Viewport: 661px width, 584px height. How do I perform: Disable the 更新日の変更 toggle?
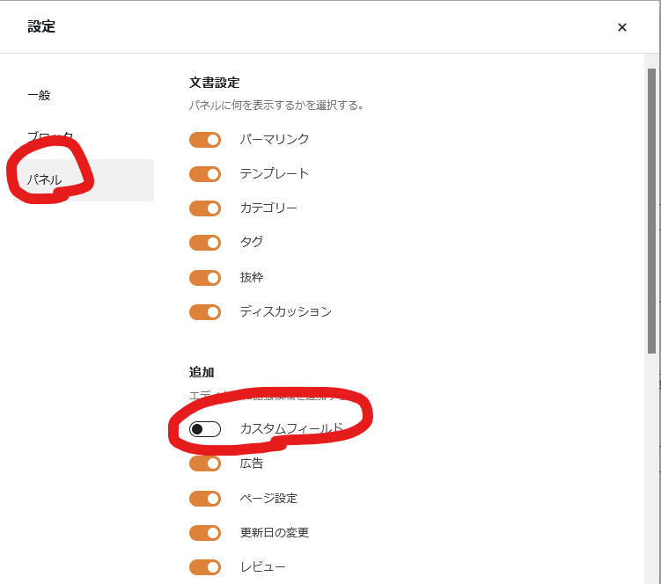[x=205, y=533]
